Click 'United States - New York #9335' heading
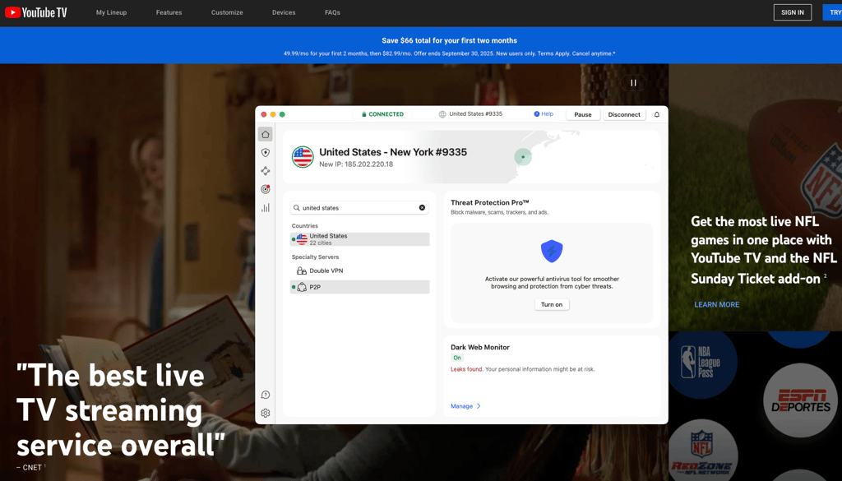 (393, 152)
